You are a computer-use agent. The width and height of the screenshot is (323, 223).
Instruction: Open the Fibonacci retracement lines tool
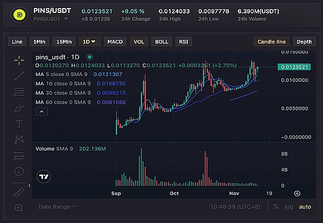tap(19, 92)
